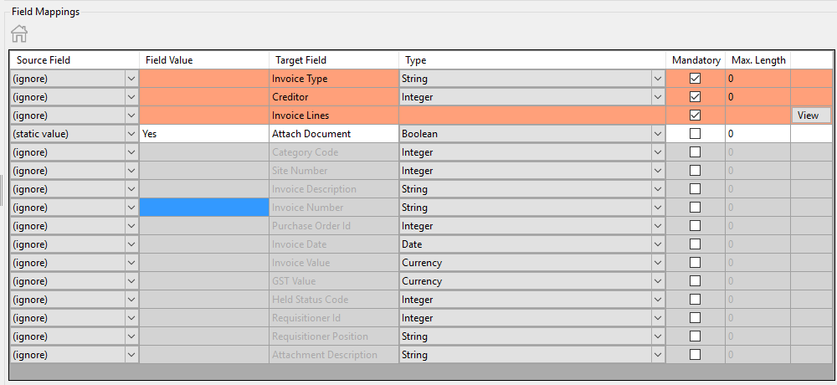Uncheck Mandatory checkbox for Invoice Type
Viewport: 837px width, 385px height.
click(x=695, y=79)
